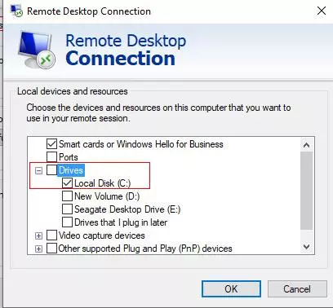Select Drives that I plug in later label
The image size is (333, 308).
(121, 222)
